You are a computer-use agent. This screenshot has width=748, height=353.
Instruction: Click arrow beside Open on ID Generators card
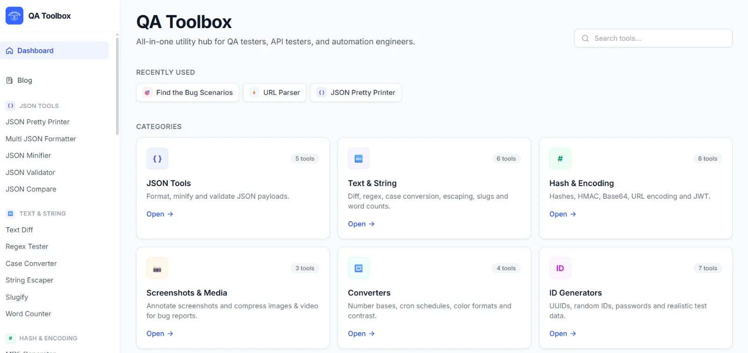(573, 334)
